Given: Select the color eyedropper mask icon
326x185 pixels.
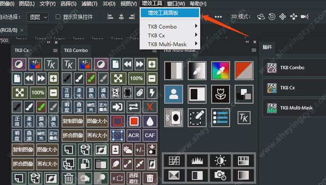Looking at the screenshot, I should (x=221, y=70).
